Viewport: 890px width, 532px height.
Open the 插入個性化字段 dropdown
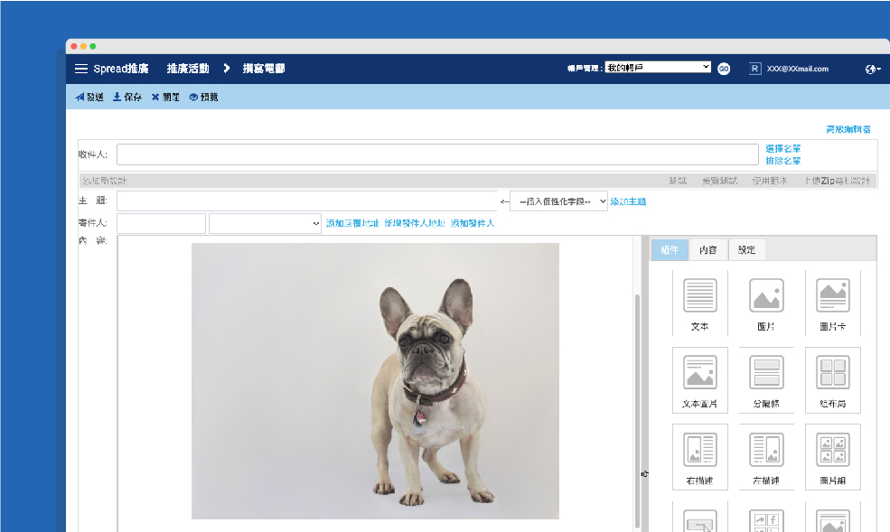tap(558, 201)
